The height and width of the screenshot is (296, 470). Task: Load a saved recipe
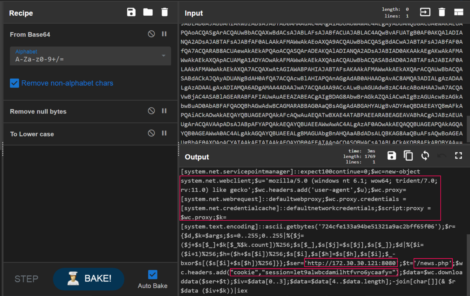click(148, 12)
